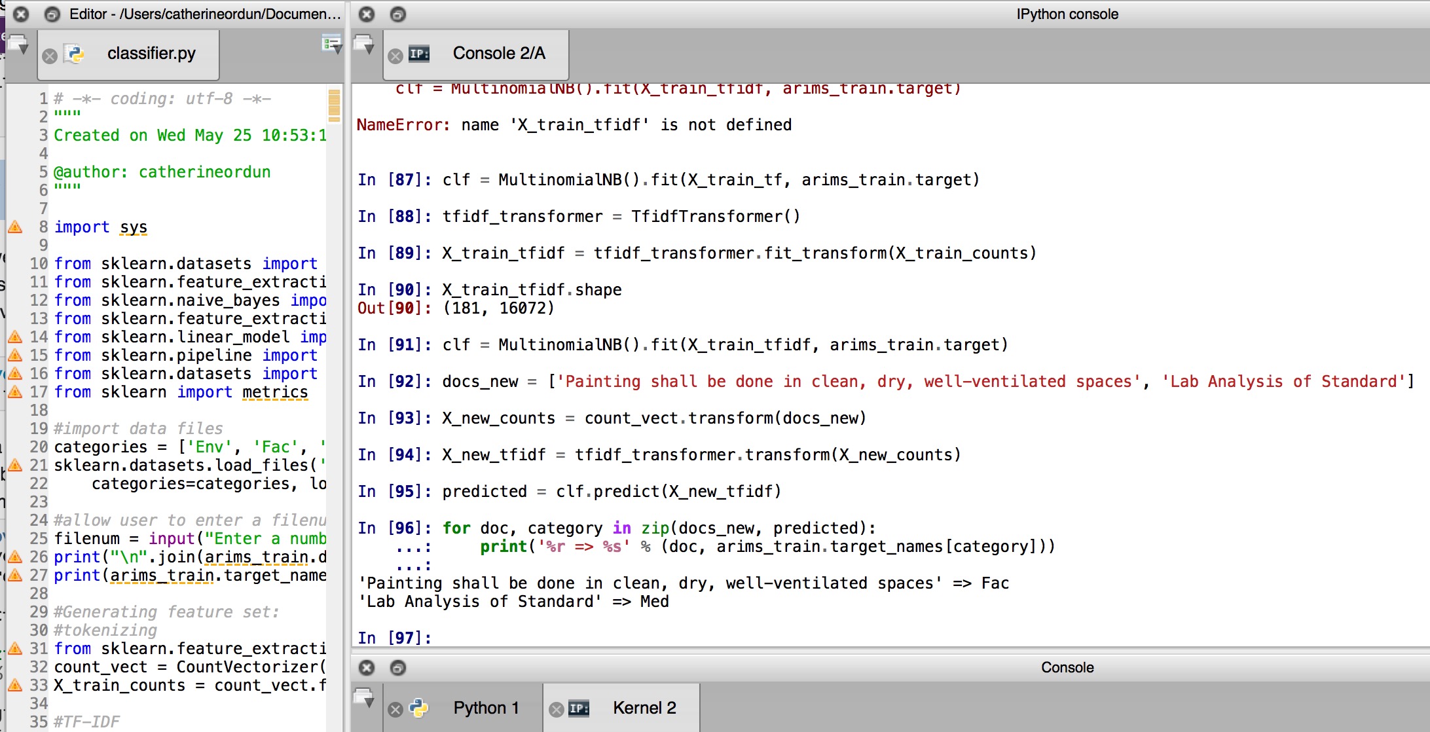Expand bottom Console tabs browse dropdown
1430x732 pixels.
click(x=363, y=698)
